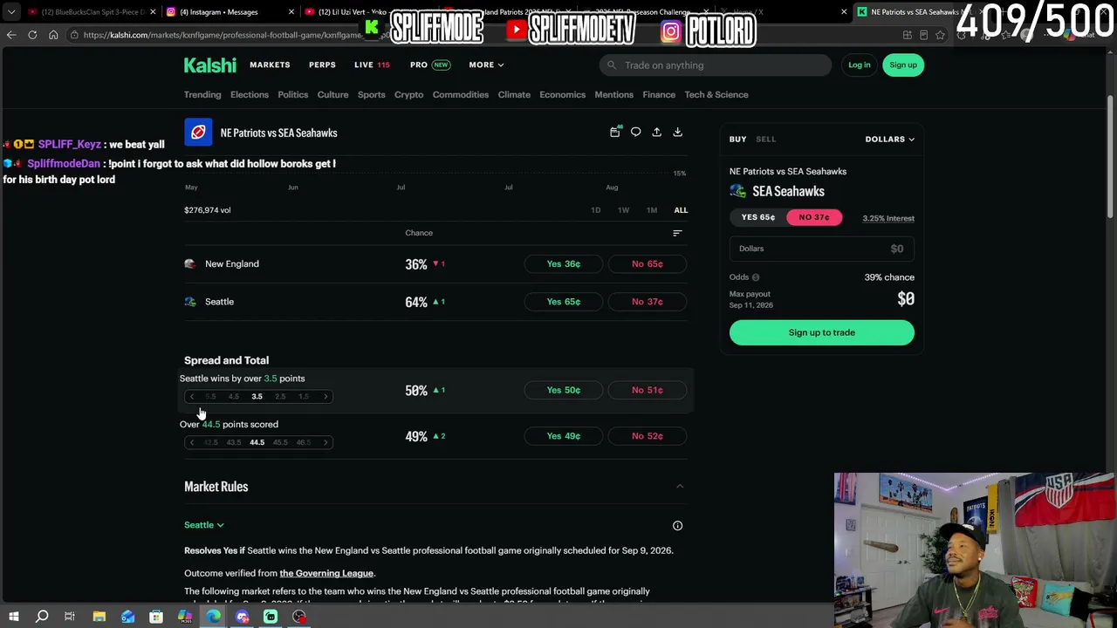Select the YES 65¢ option in trade panel
Viewport: 1117px width, 628px height.
(757, 217)
